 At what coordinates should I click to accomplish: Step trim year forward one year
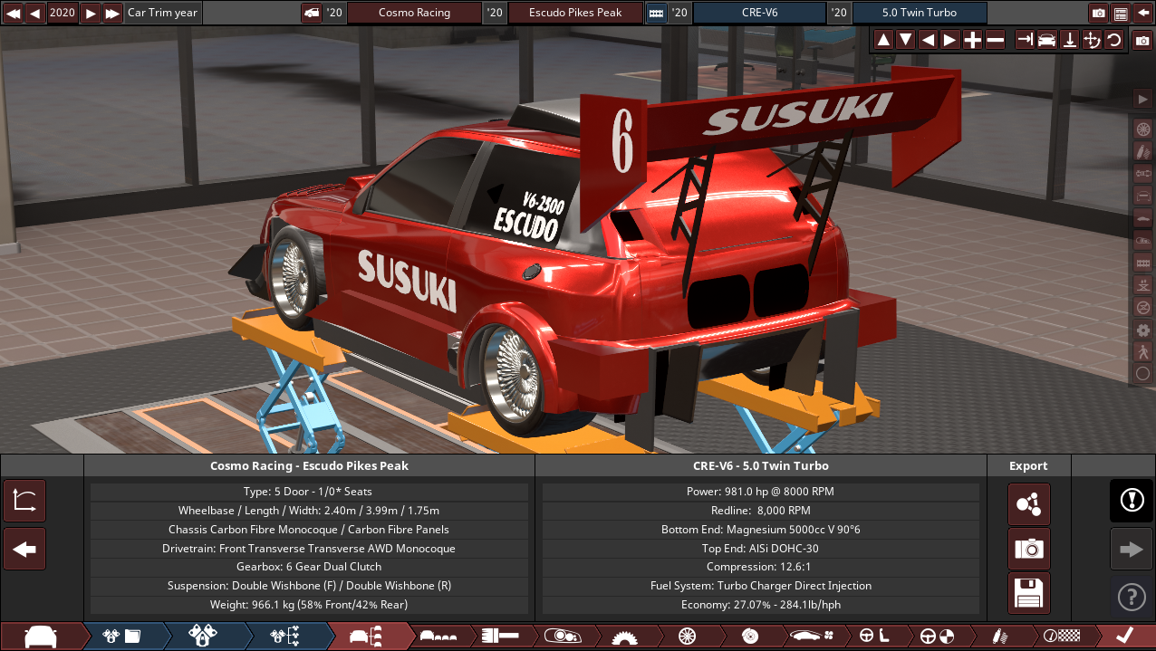coord(91,13)
